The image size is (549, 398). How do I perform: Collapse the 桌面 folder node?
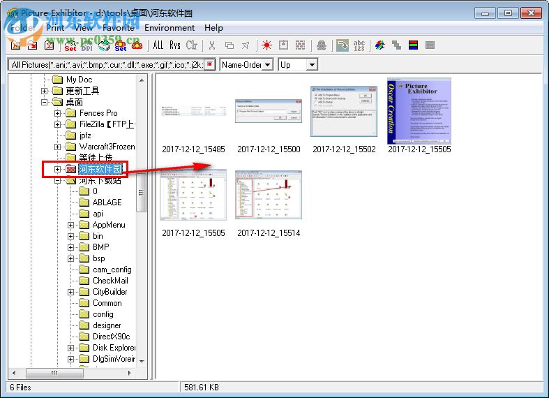pos(45,102)
